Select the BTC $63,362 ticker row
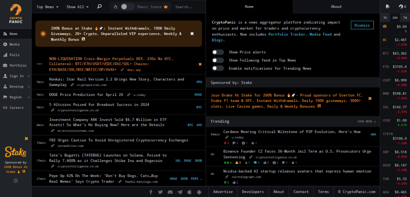This screenshot has height=197, width=410. click(395, 55)
